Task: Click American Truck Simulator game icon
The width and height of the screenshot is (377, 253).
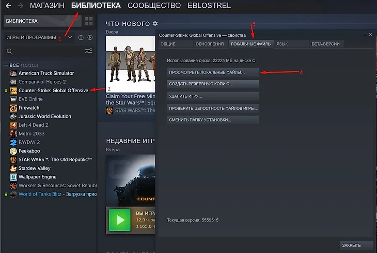Action: pos(13,73)
